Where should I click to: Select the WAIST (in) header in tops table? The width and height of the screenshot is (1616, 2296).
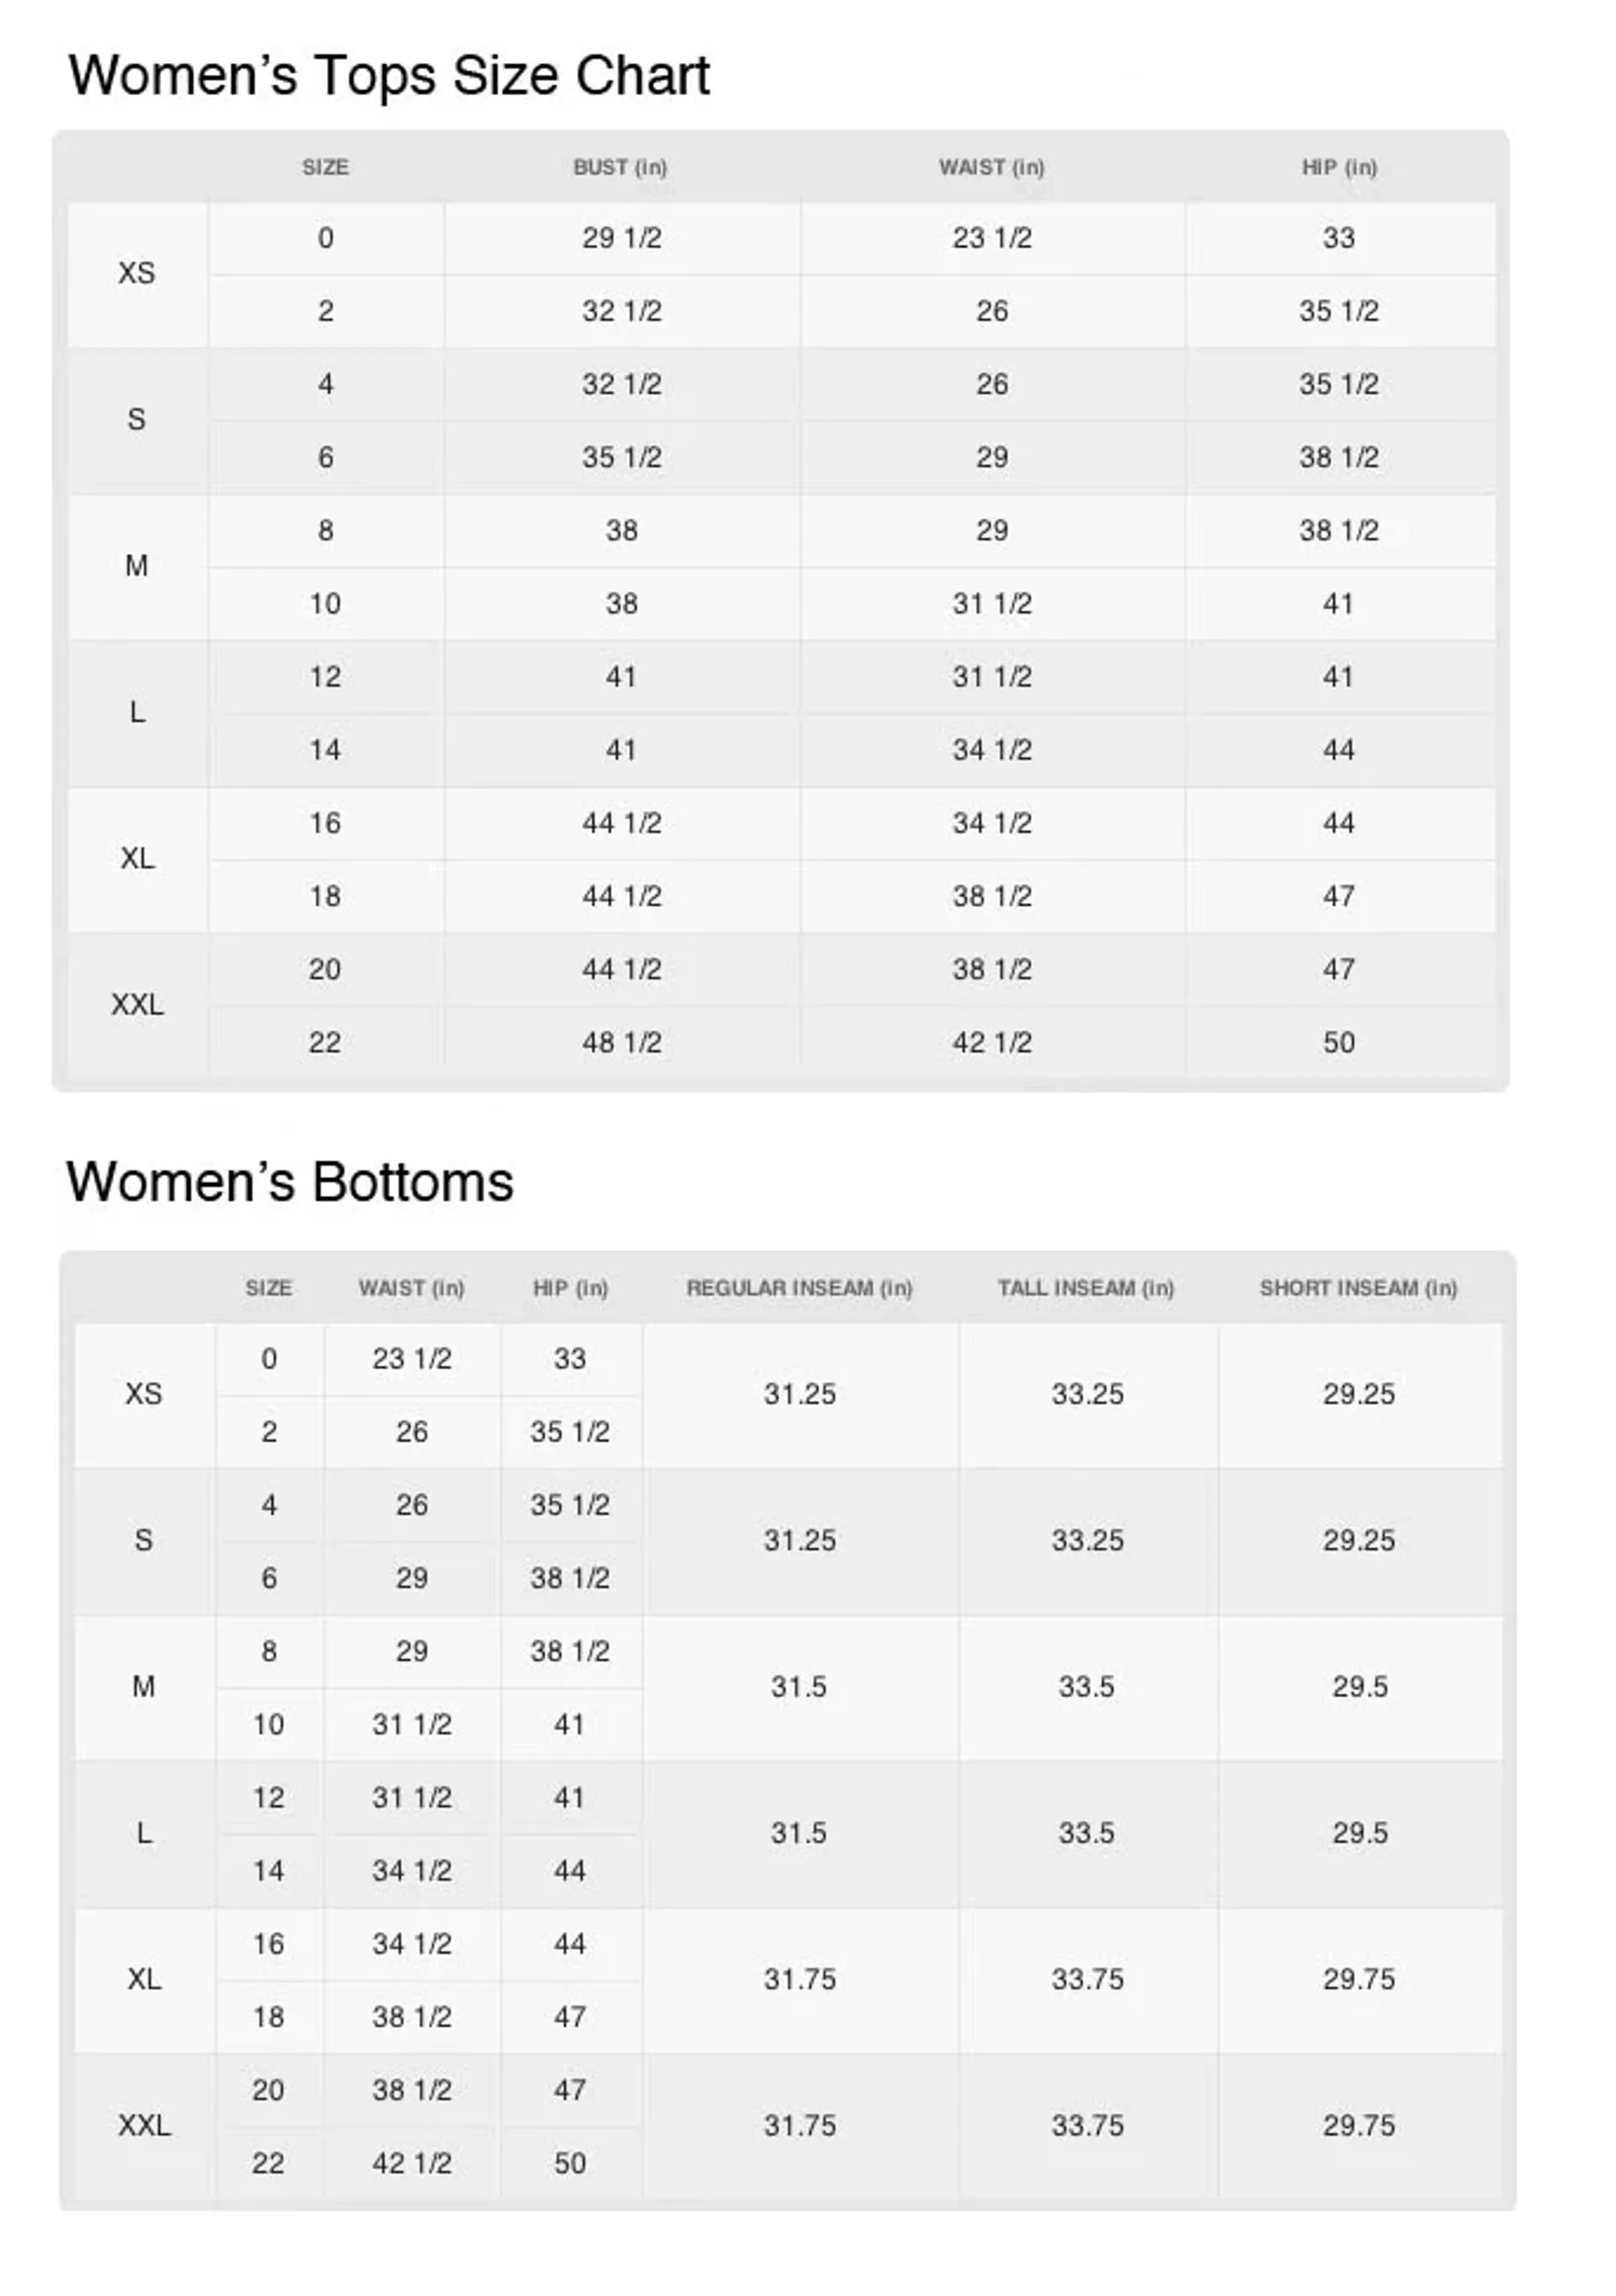(991, 168)
